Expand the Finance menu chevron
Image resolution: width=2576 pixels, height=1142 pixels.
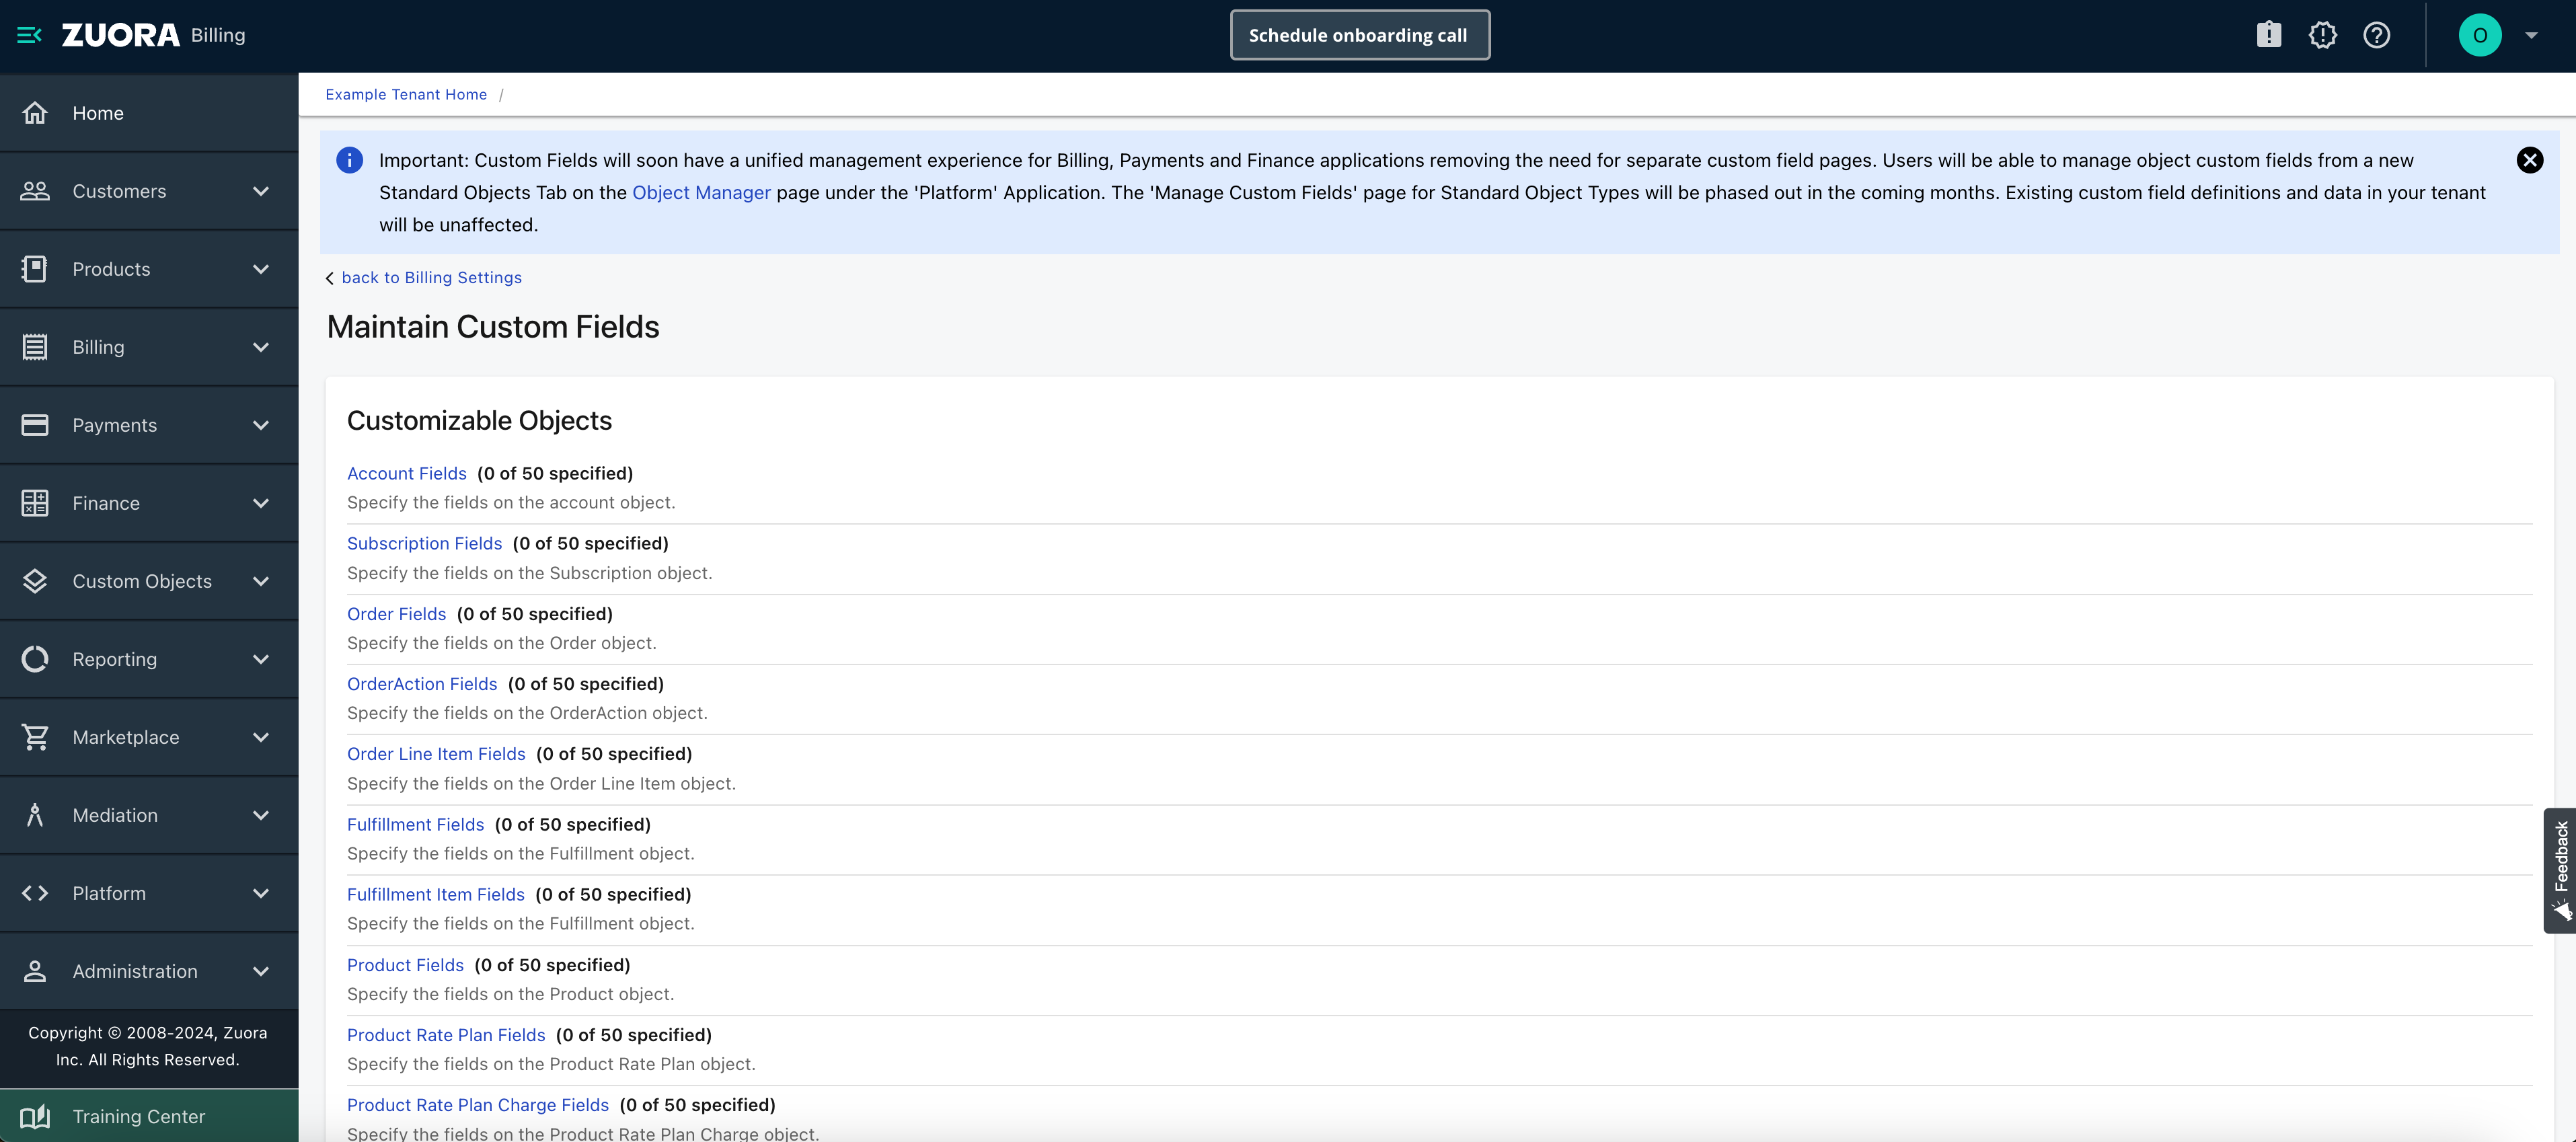(x=261, y=503)
